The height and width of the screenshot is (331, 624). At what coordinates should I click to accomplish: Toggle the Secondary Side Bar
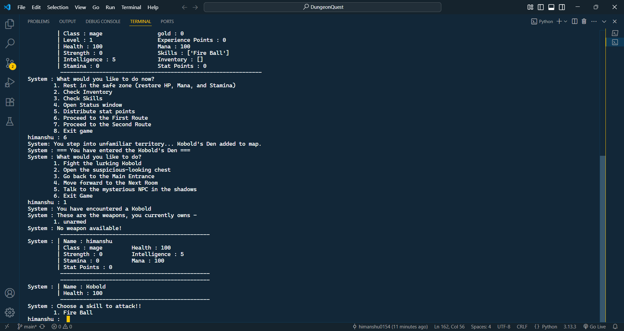click(x=562, y=7)
